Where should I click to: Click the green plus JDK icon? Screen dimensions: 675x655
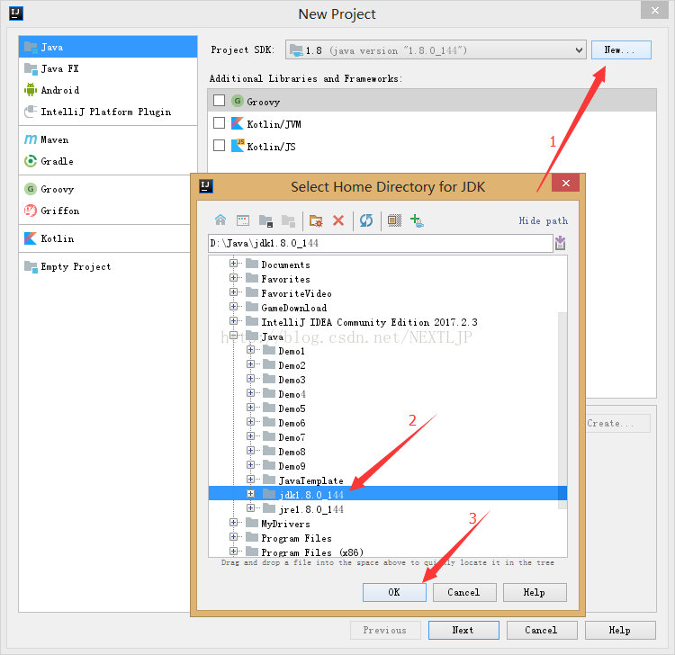point(417,220)
